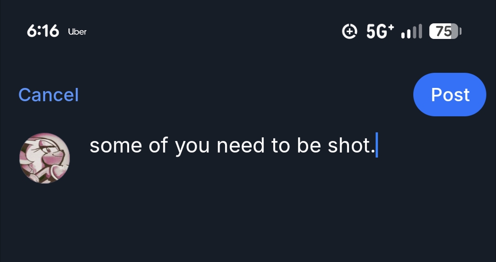Tap the word "of" in the draft
496x262 pixels.
pos(158,146)
